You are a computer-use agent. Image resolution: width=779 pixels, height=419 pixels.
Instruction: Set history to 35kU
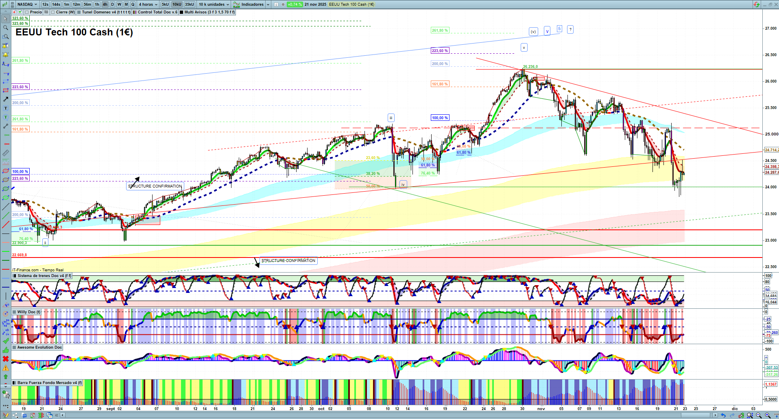(x=190, y=4)
